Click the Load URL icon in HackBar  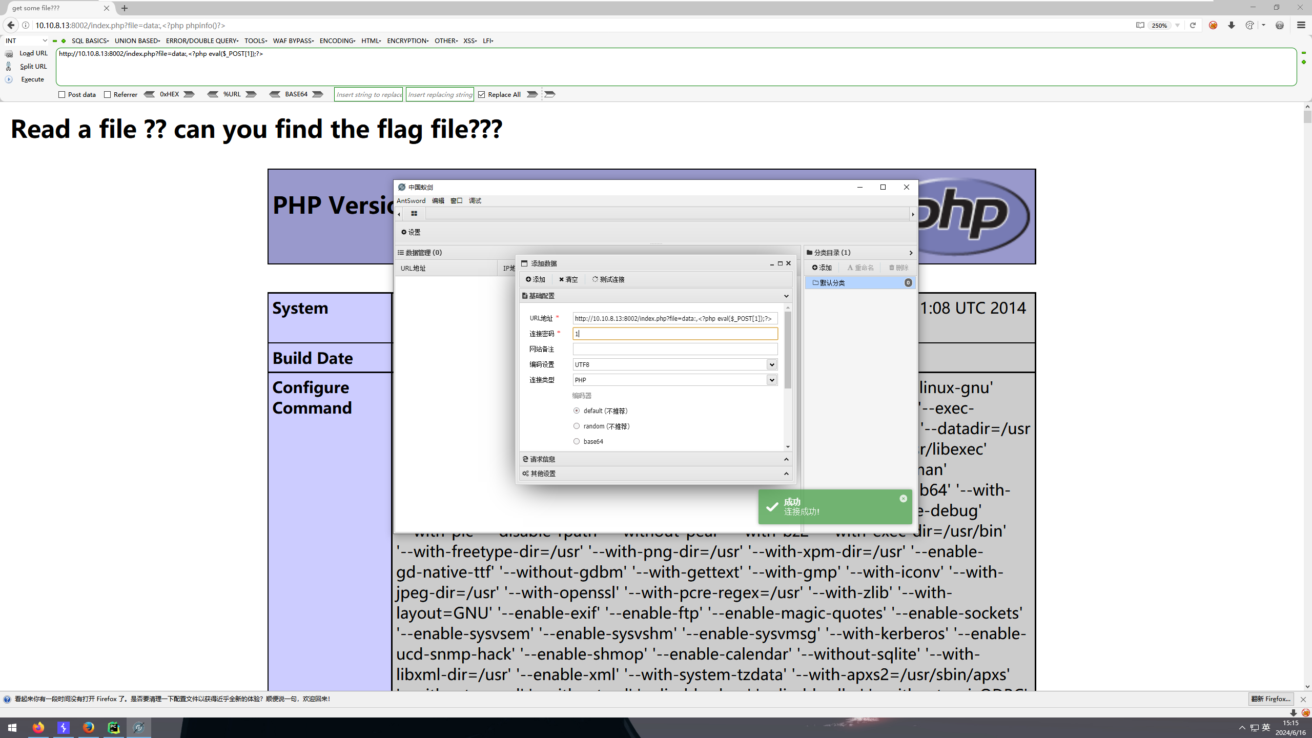click(x=9, y=53)
